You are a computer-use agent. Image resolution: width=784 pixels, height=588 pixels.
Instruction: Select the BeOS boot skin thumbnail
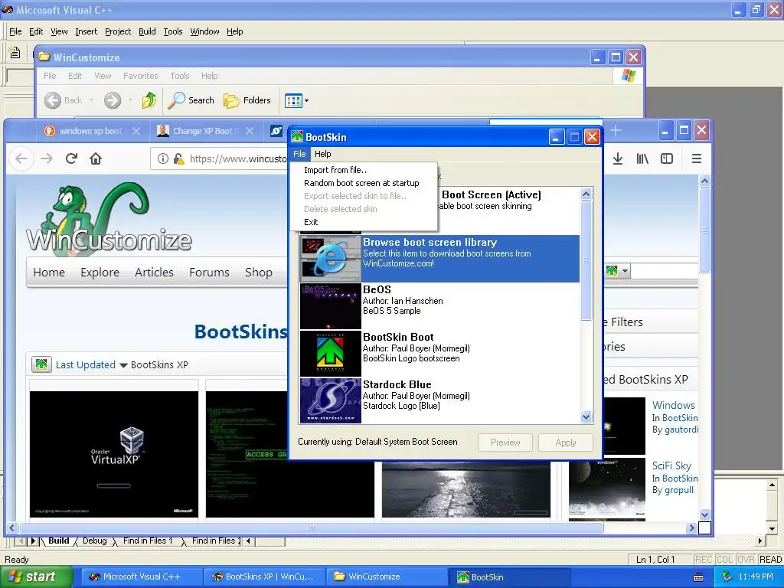tap(331, 306)
